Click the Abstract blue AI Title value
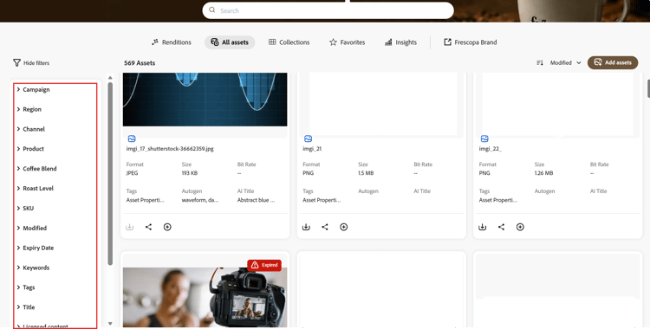 tap(256, 200)
